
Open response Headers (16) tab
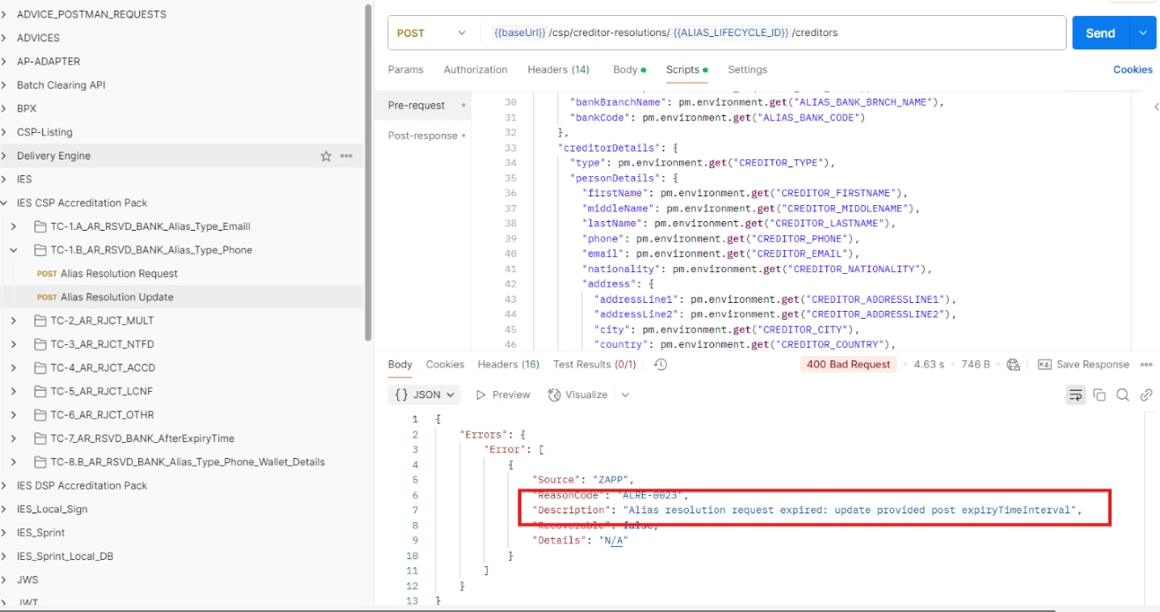[x=508, y=365]
